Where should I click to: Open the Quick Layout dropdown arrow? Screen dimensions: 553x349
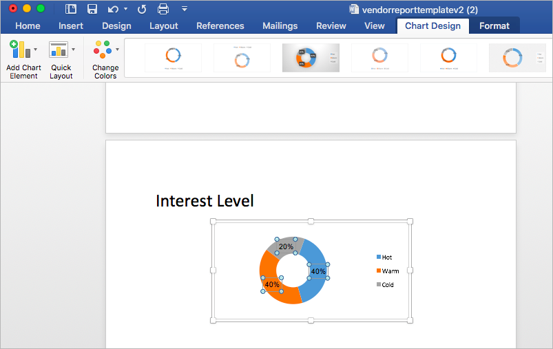pos(74,50)
